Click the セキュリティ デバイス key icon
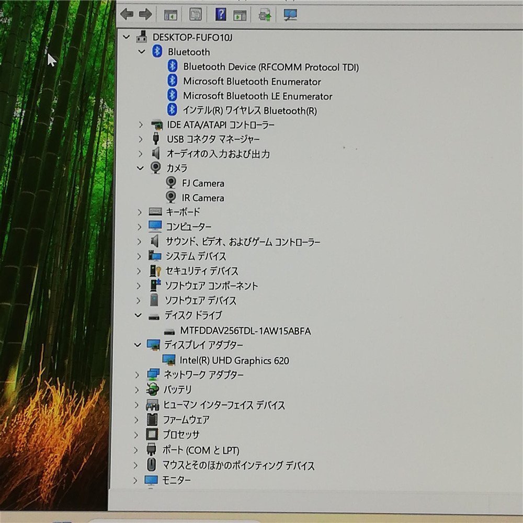Viewport: 523px width, 523px height. 155,271
